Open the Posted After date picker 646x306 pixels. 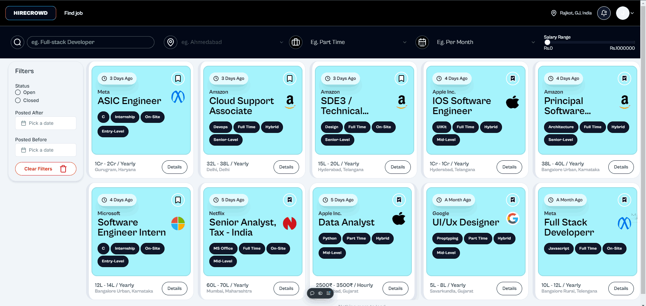[x=46, y=123]
